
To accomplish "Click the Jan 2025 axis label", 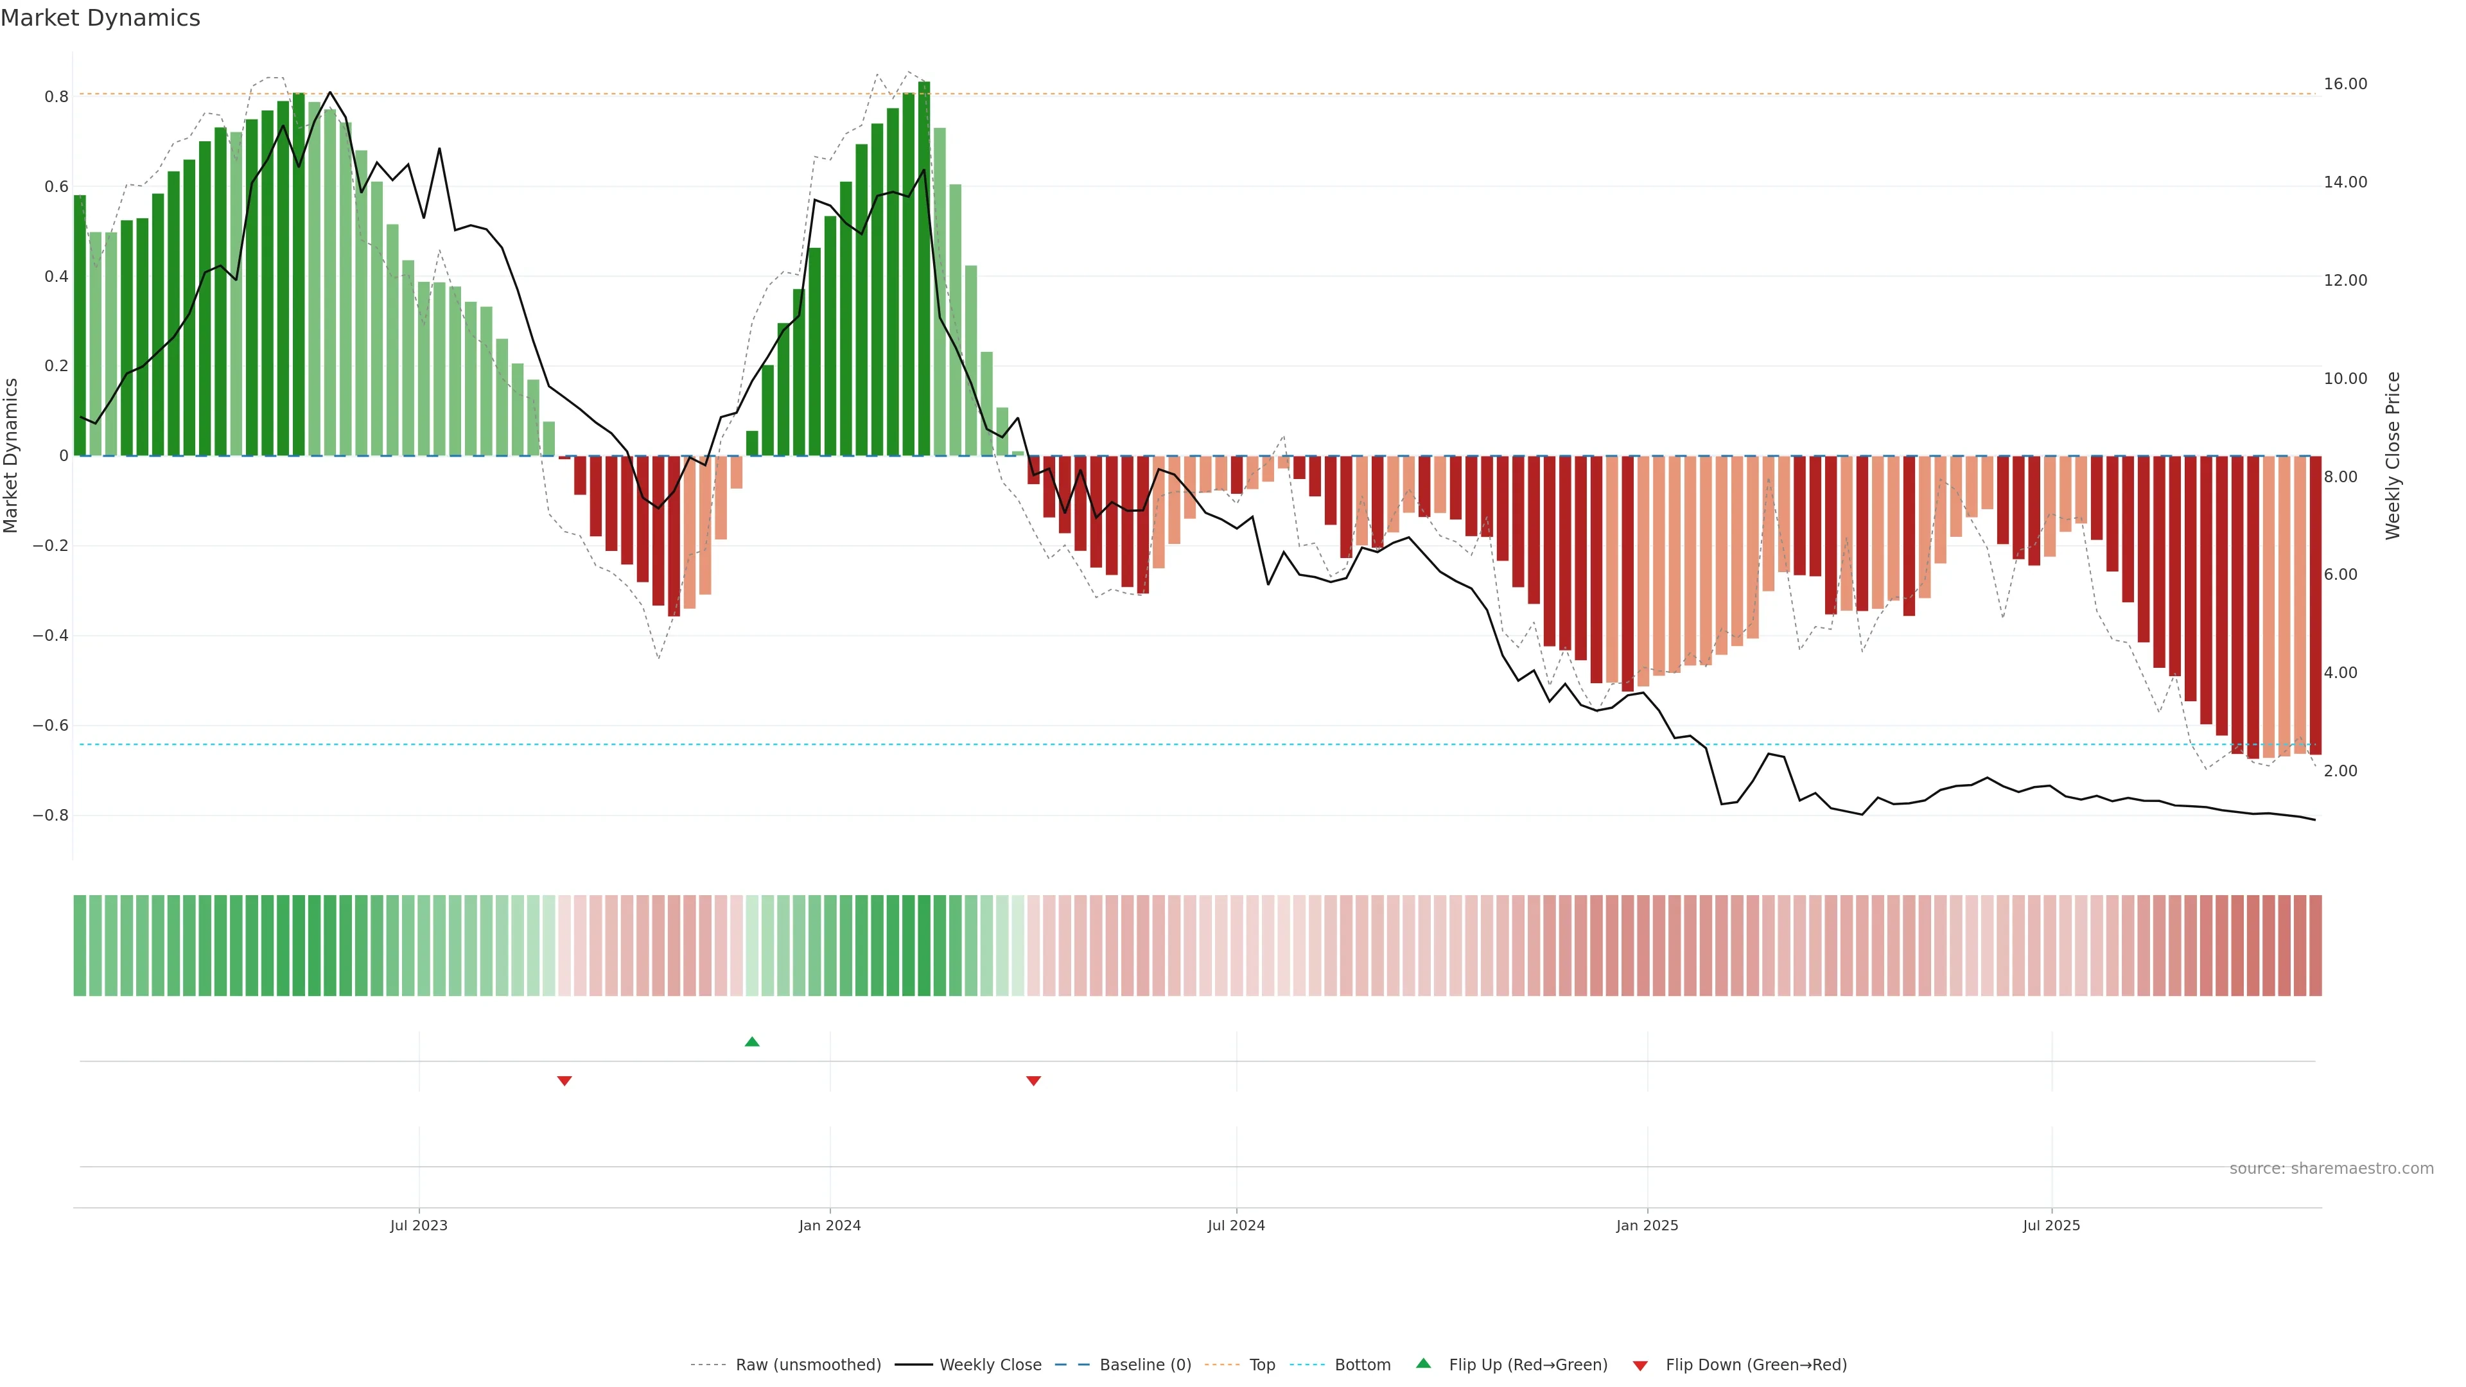I will coord(1647,1225).
